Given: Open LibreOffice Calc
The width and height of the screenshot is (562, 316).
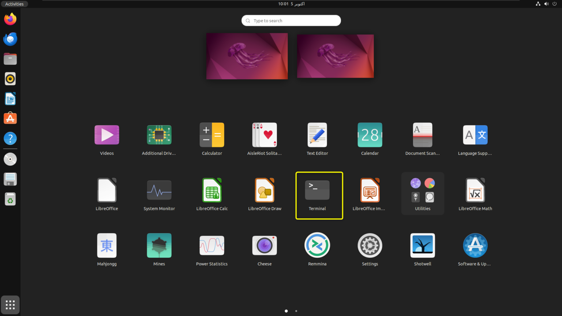Looking at the screenshot, I should pos(212,190).
